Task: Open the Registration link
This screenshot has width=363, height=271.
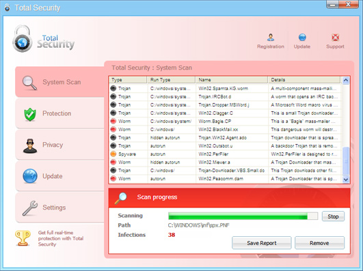Action: (x=271, y=46)
